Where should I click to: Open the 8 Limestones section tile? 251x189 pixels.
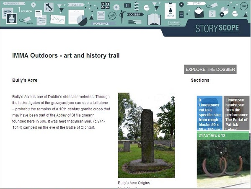pyautogui.click(x=210, y=113)
